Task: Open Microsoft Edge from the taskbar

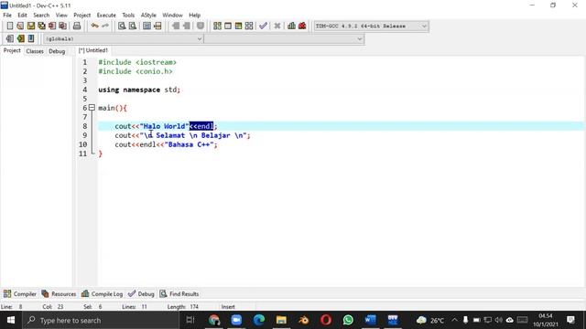Action: [x=259, y=320]
